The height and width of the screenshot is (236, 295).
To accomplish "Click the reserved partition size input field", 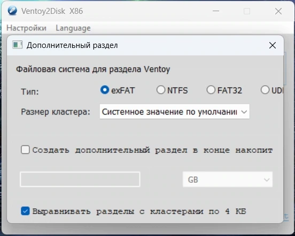I will pyautogui.click(x=80, y=180).
